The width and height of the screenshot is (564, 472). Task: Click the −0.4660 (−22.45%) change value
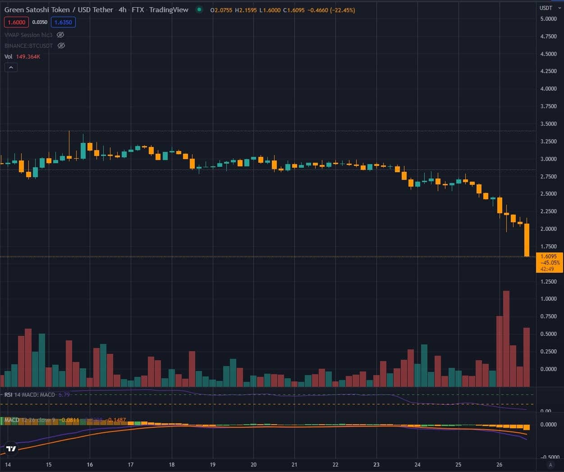click(x=331, y=10)
